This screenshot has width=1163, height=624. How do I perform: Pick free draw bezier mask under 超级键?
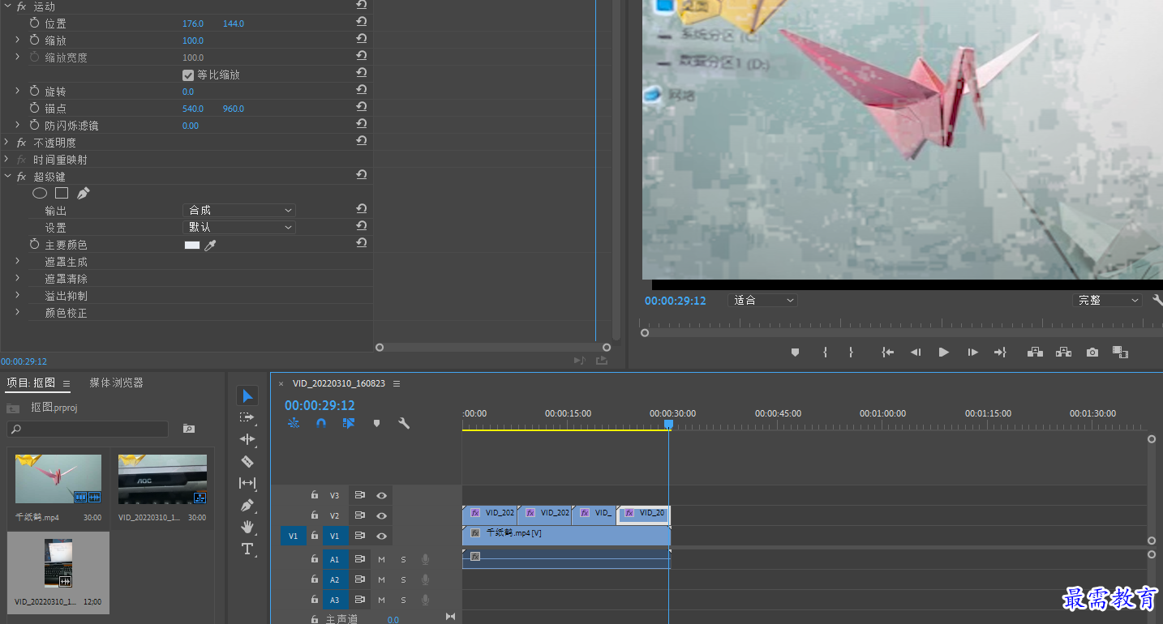[x=83, y=193]
